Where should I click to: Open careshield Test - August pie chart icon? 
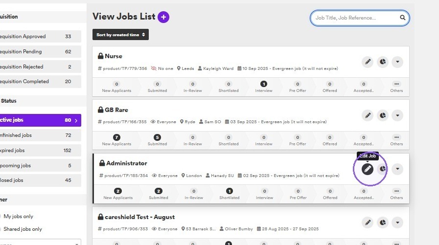382,223
